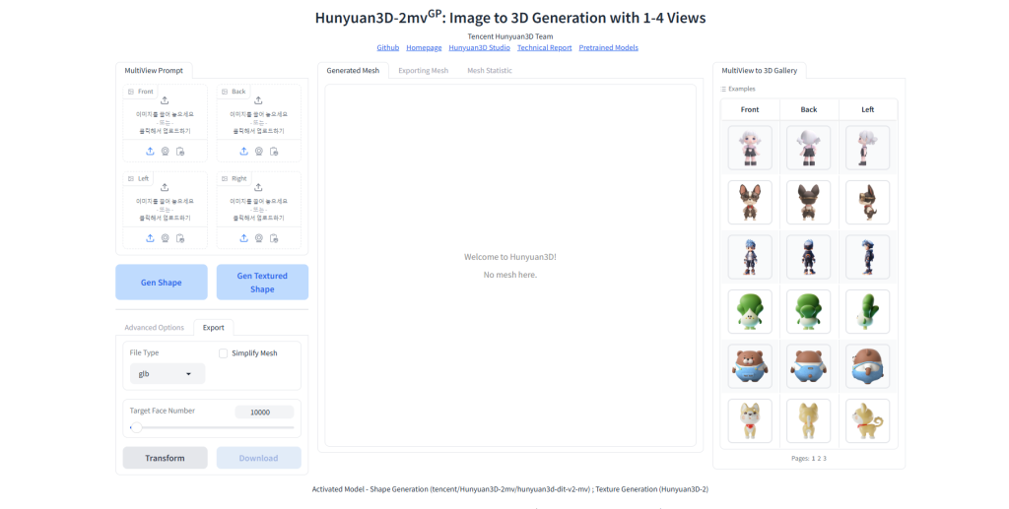Open the Generated Mesh tab
This screenshot has height=509, width=1009.
pyautogui.click(x=353, y=71)
